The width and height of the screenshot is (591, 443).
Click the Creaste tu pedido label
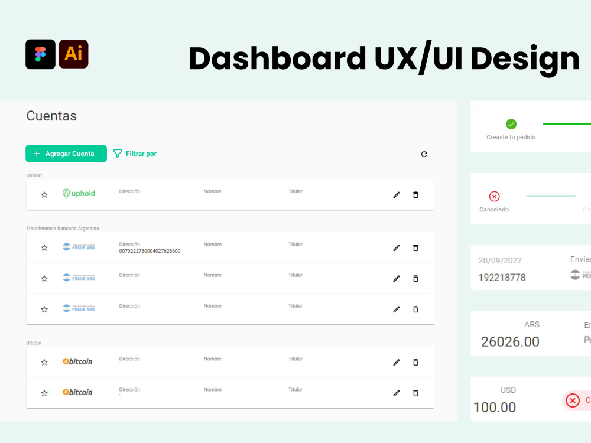pyautogui.click(x=511, y=138)
